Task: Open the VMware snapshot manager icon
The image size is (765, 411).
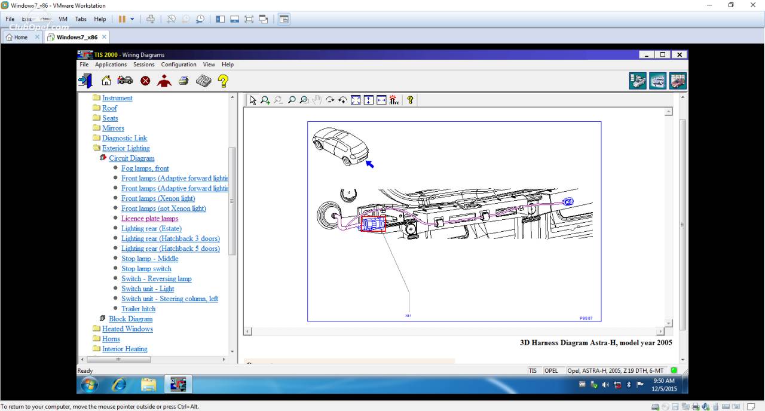Action: 200,19
